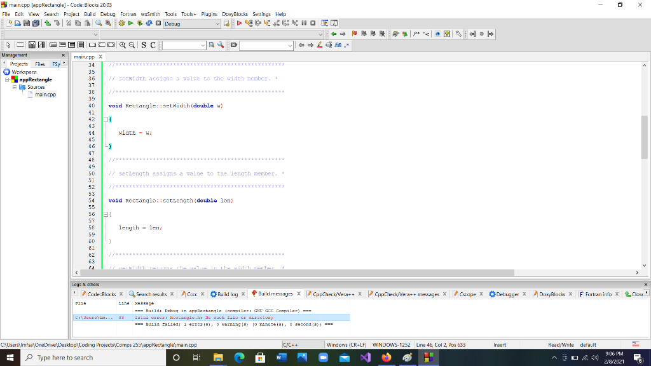Start debugging with the red Debug/Continue arrow

(x=239, y=23)
